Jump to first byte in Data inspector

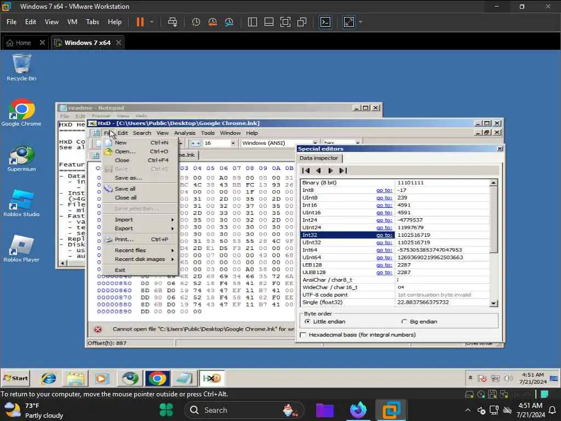(306, 171)
